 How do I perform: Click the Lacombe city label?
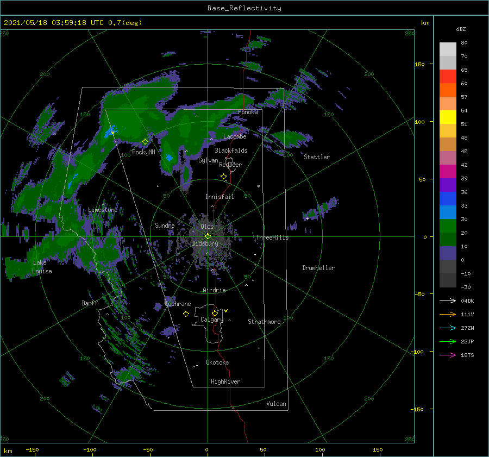coord(235,136)
